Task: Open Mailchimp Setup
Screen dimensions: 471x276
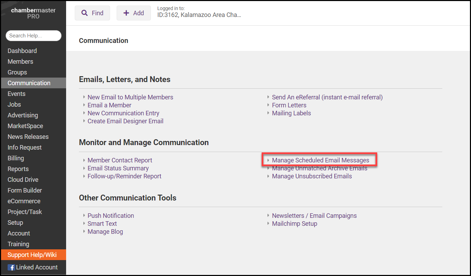Action: [295, 224]
